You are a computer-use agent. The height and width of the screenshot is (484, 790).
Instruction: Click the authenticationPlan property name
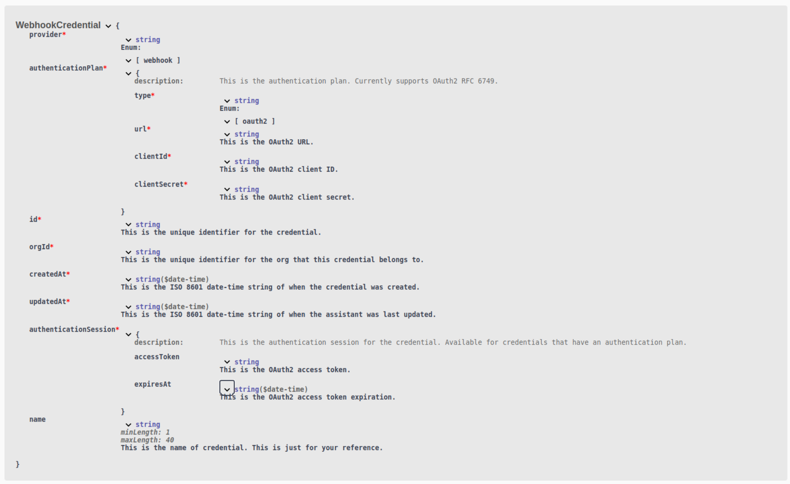point(66,68)
